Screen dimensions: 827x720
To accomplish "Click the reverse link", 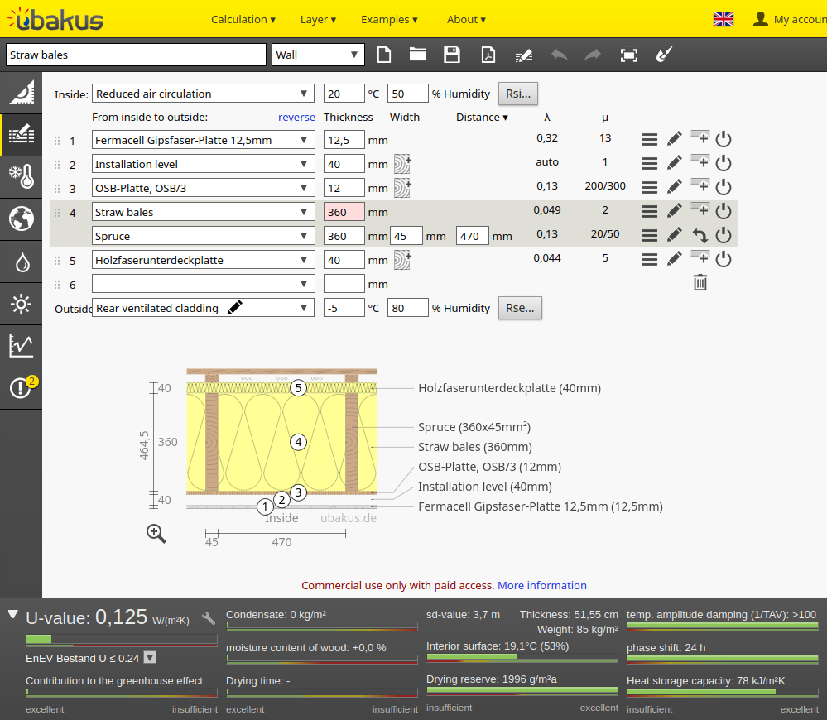I will coord(296,117).
